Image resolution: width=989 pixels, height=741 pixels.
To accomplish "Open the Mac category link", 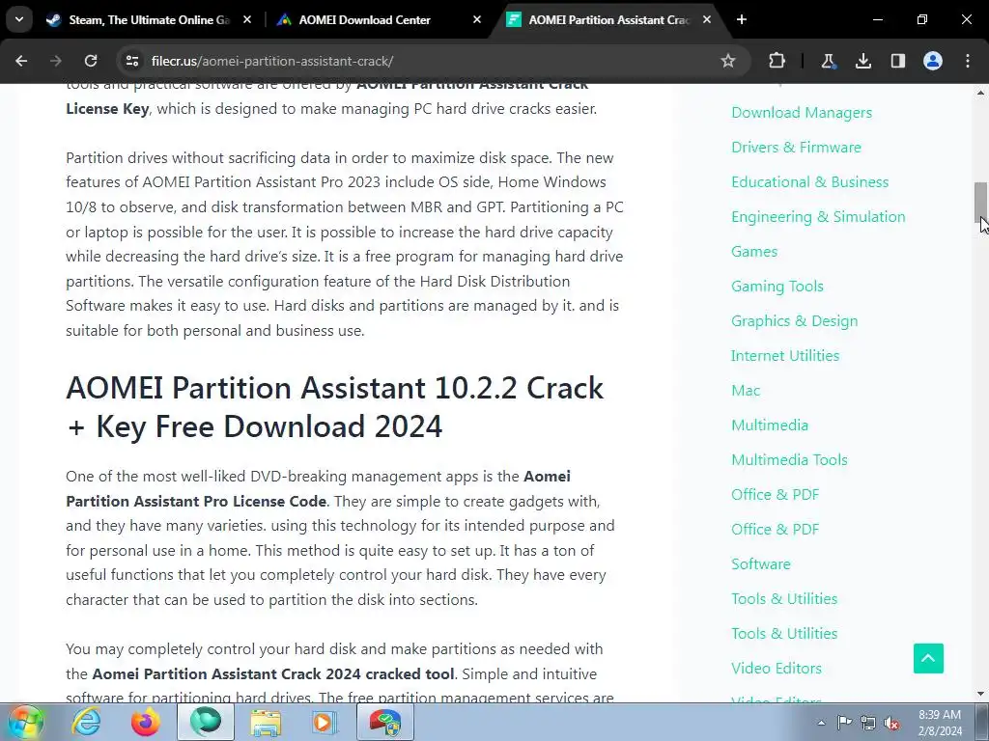I will pos(746,391).
